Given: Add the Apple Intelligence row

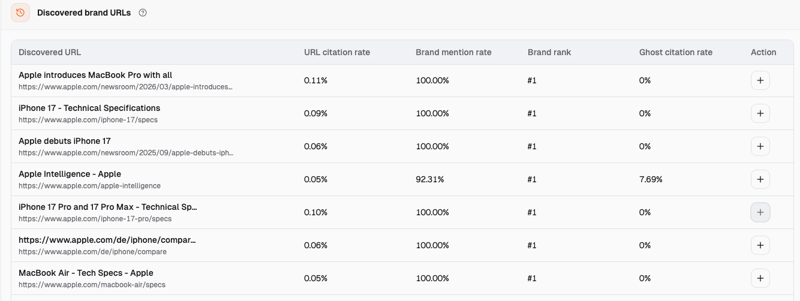Looking at the screenshot, I should (760, 179).
